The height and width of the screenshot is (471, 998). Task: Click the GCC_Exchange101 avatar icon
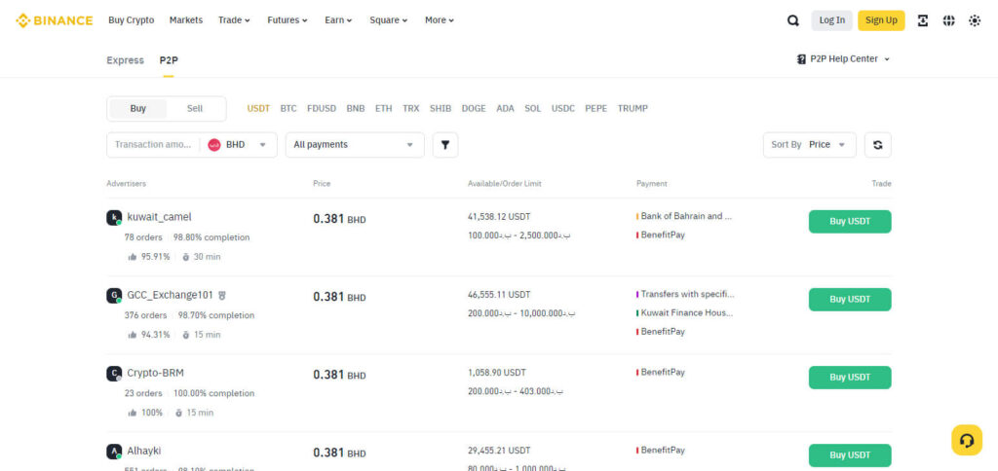coord(114,296)
